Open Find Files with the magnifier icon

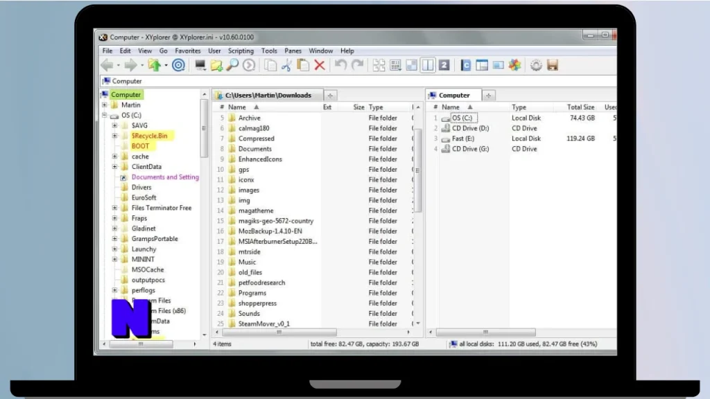[x=233, y=65]
